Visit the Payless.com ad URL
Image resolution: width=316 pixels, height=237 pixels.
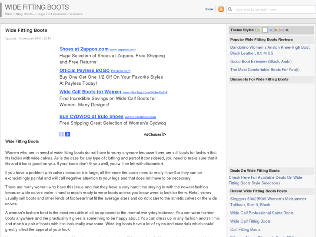(120, 71)
